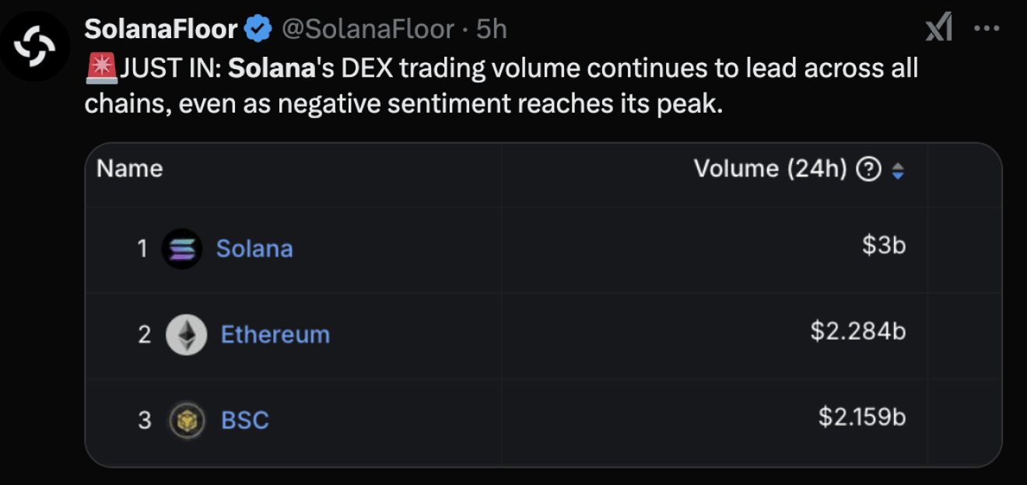The image size is (1027, 485).
Task: Click the BSC logo icon
Action: 187,420
